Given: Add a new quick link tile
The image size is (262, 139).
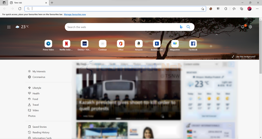Looking at the screenshot, I should tap(211, 46).
